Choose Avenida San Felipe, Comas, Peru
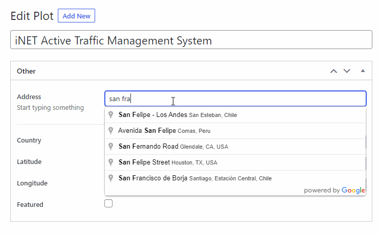 (235, 131)
